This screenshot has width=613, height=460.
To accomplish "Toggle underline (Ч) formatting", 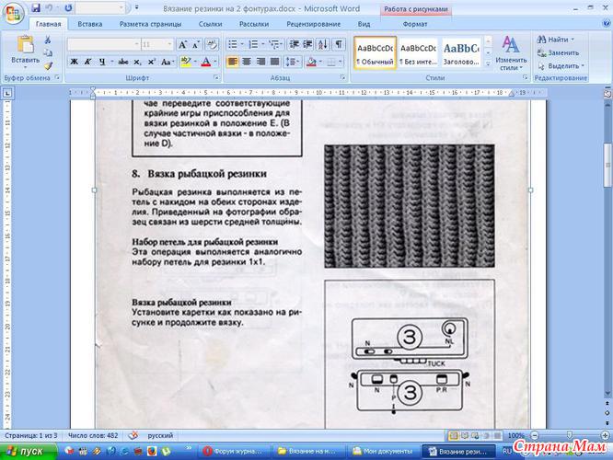I will click(x=102, y=62).
